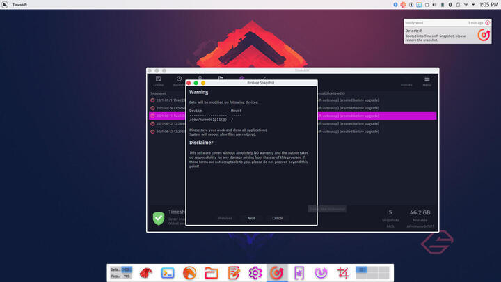Cancel the Restore Snapshot dialog

277,218
